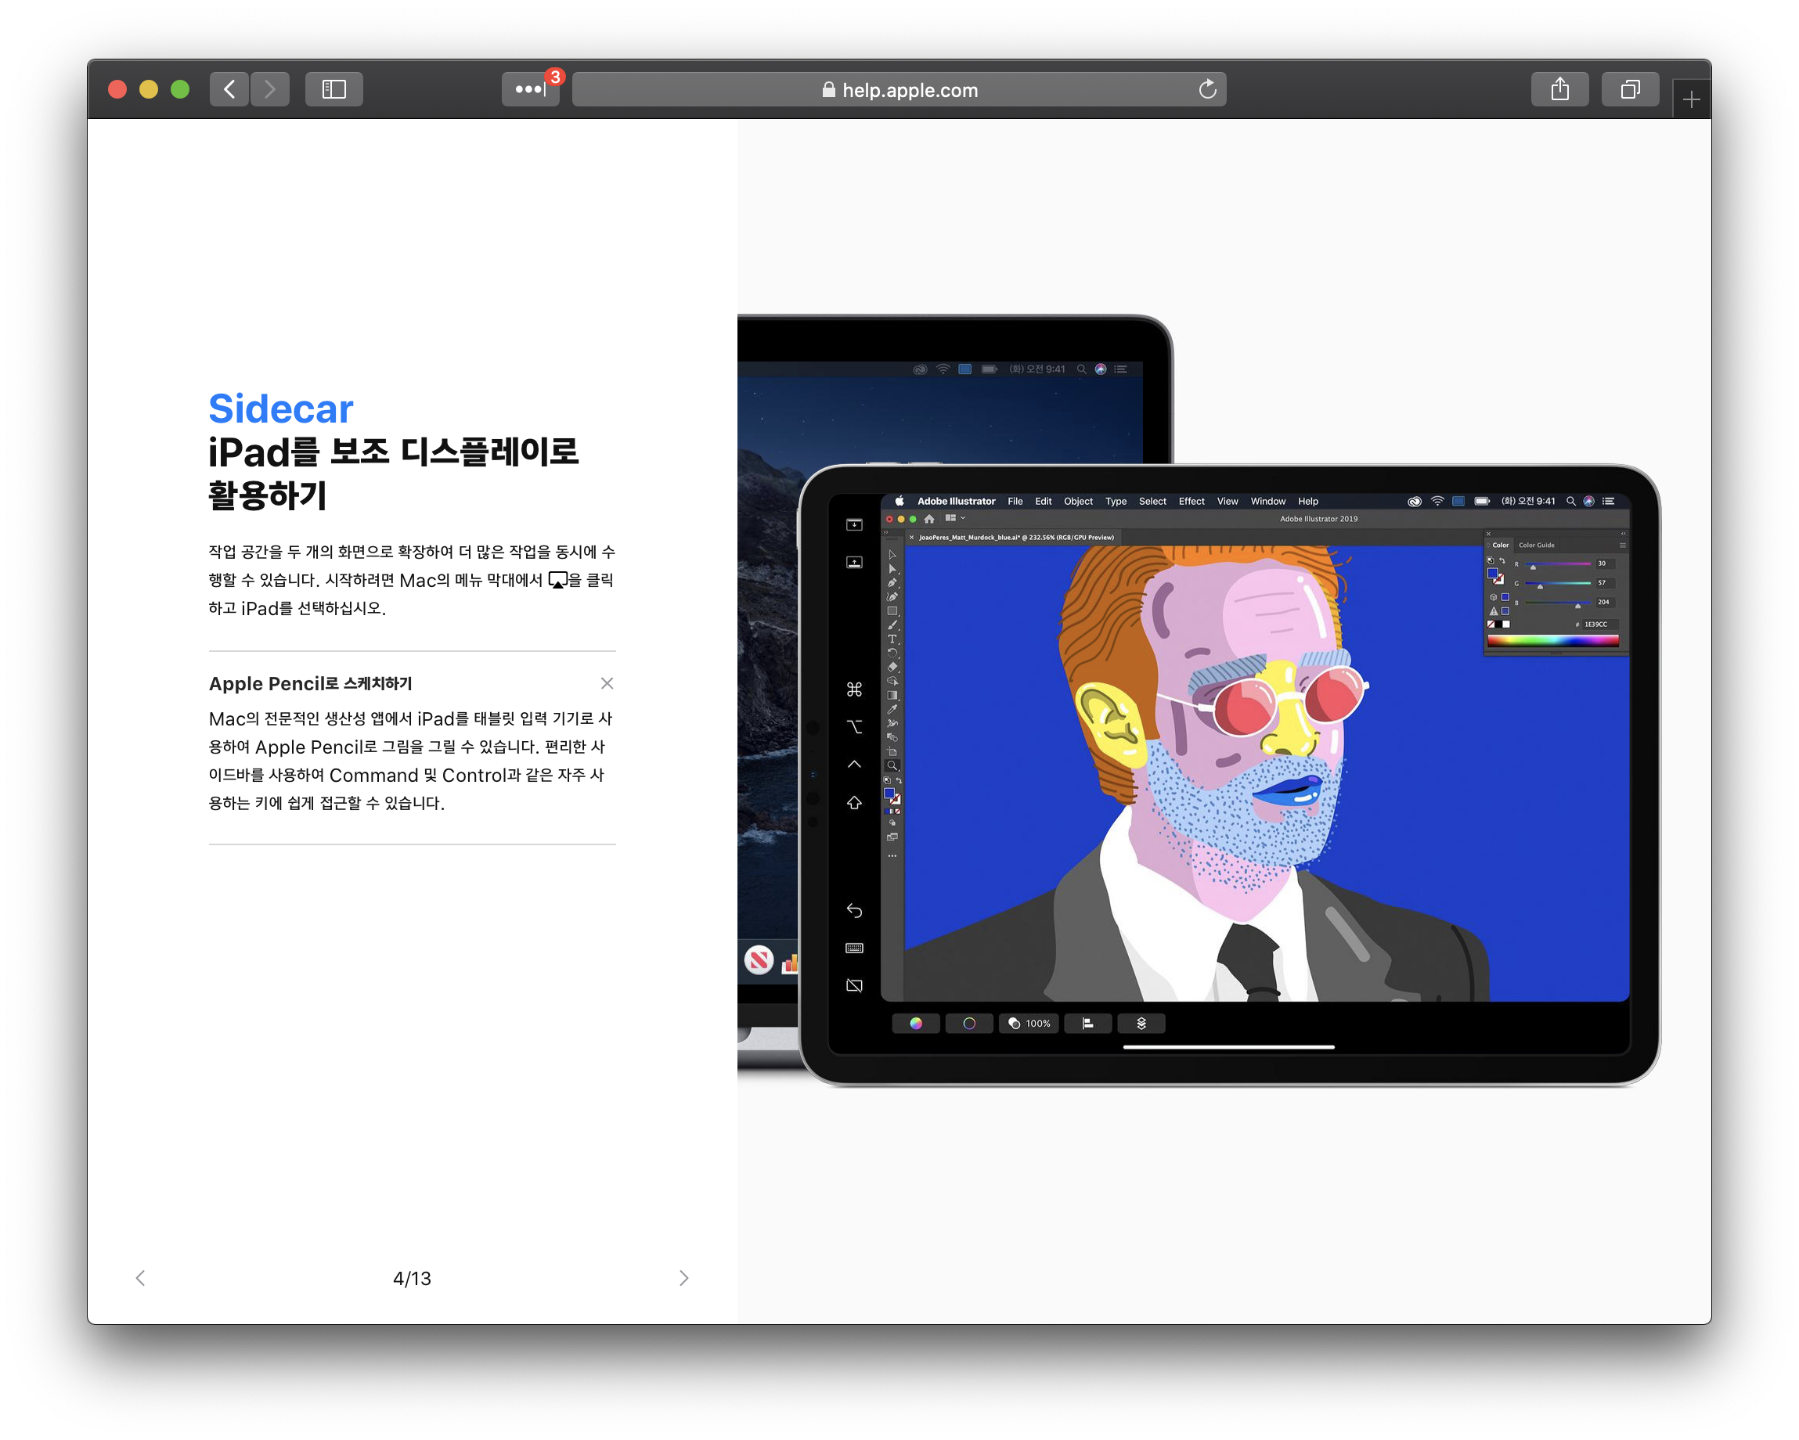The height and width of the screenshot is (1440, 1799).
Task: Click the blue Sidecar title
Action: click(280, 409)
